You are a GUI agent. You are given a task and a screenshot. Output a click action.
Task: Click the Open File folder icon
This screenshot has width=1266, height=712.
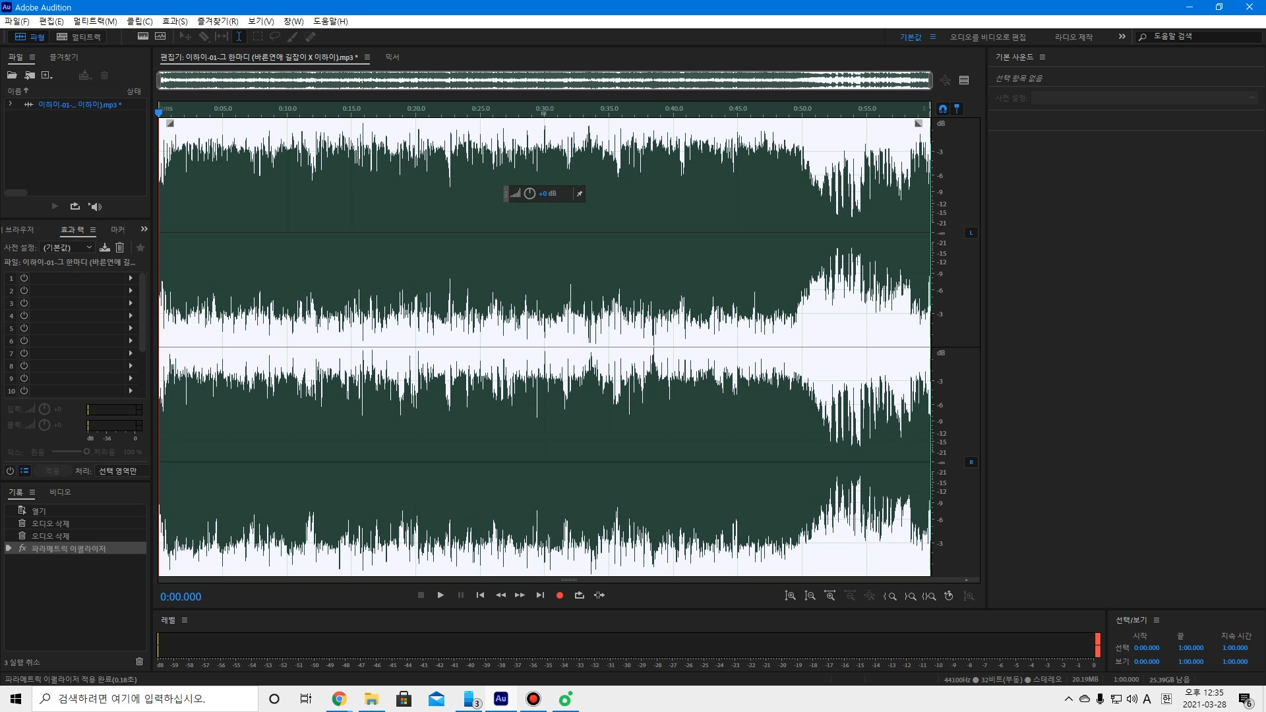[x=12, y=75]
